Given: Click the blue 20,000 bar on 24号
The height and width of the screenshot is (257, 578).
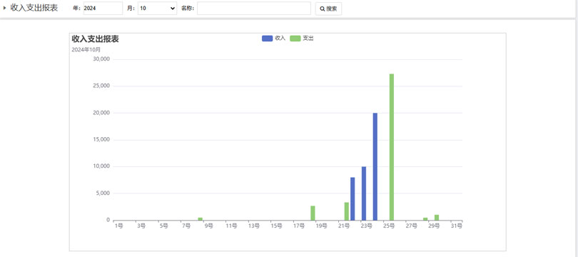Looking at the screenshot, I should (x=375, y=166).
